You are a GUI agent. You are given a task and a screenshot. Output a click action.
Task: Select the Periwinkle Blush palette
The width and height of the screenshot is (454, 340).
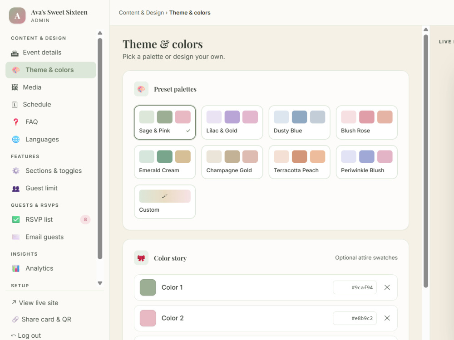point(366,162)
